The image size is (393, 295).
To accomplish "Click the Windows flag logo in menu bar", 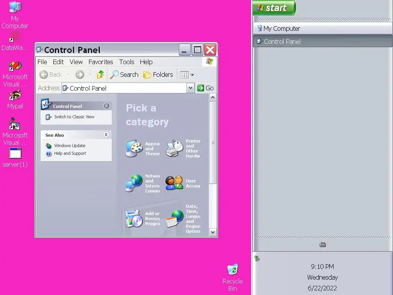I will [x=209, y=62].
